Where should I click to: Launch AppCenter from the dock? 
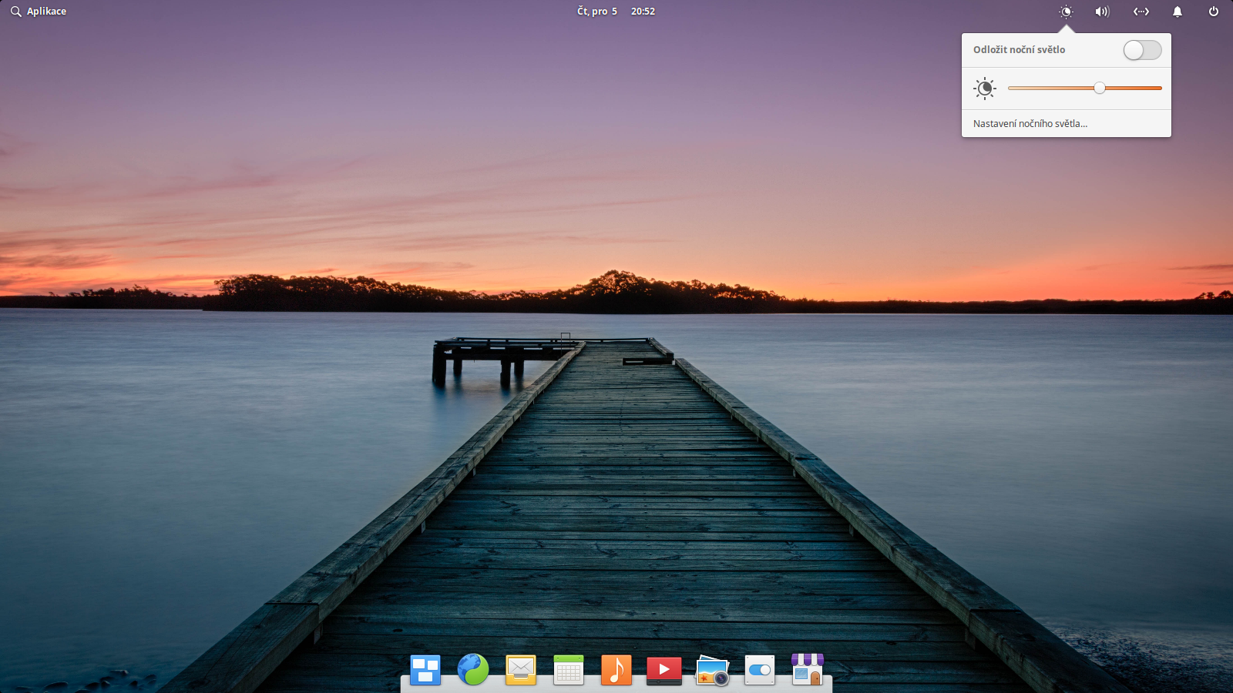(807, 670)
